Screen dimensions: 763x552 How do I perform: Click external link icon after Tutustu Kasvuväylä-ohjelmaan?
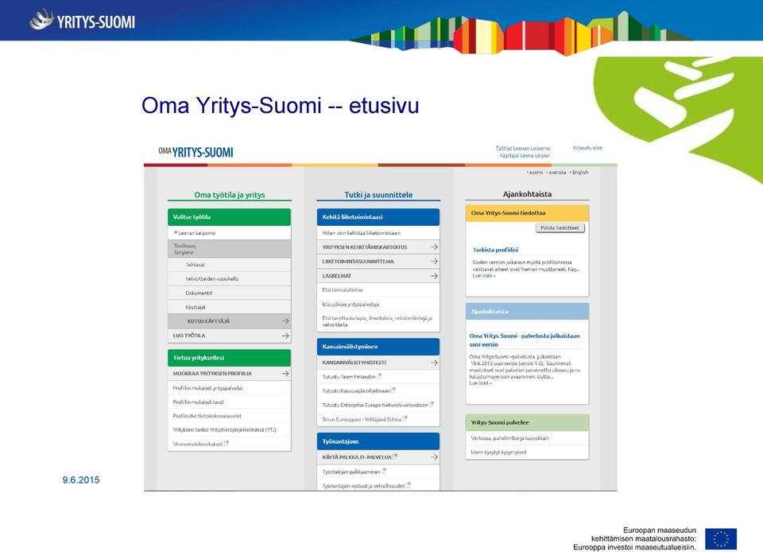[393, 390]
